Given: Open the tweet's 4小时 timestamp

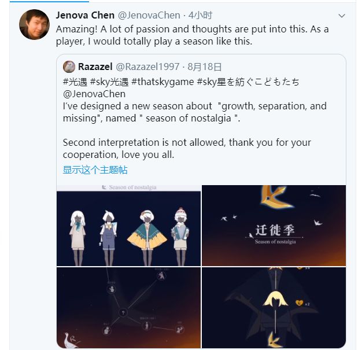Looking at the screenshot, I should (x=200, y=16).
